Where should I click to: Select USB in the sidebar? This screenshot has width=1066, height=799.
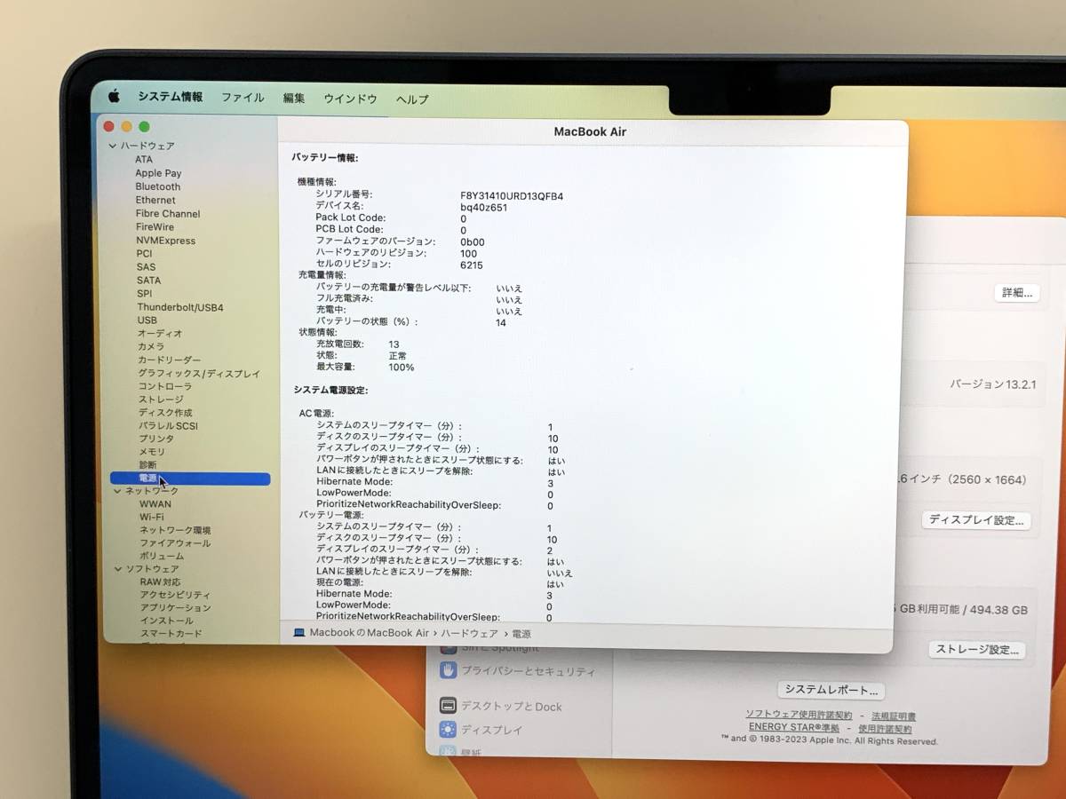click(147, 320)
